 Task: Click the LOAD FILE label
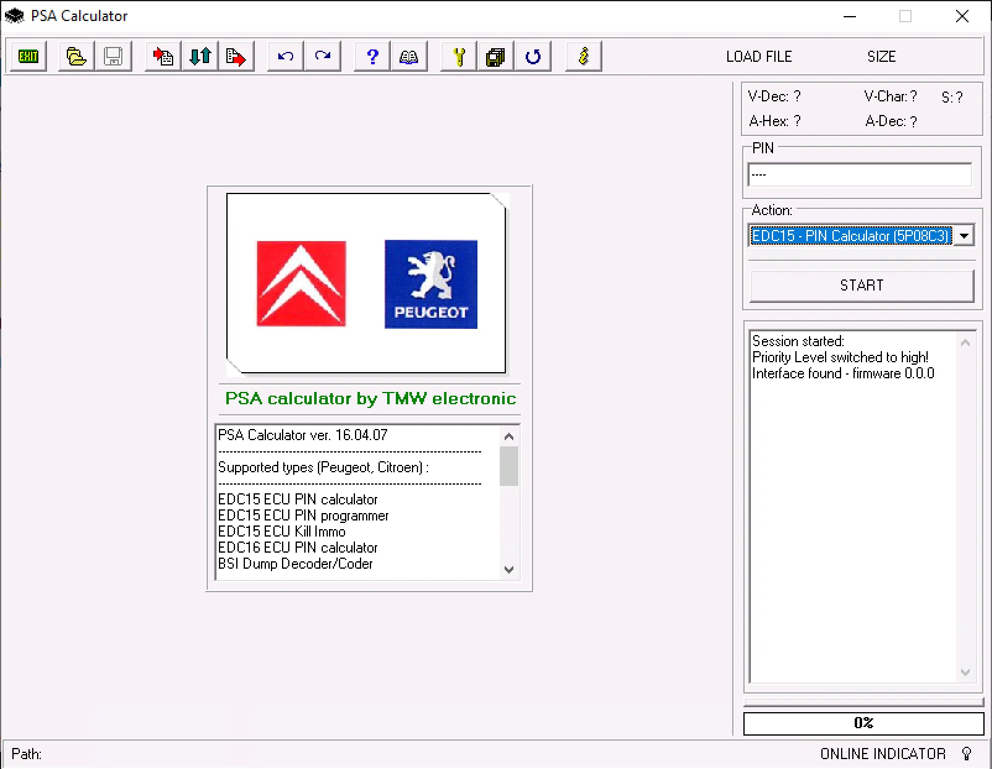point(759,56)
